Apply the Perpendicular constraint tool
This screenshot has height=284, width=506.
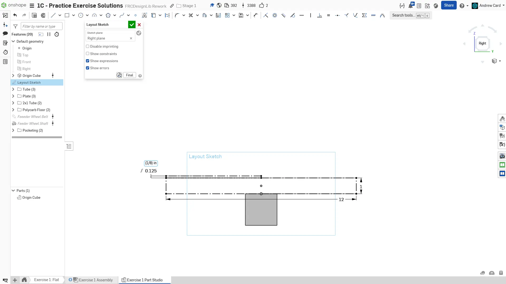(319, 15)
